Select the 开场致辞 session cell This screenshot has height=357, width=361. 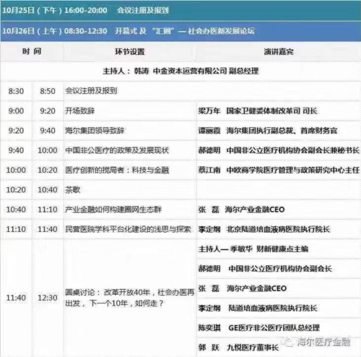click(130, 111)
